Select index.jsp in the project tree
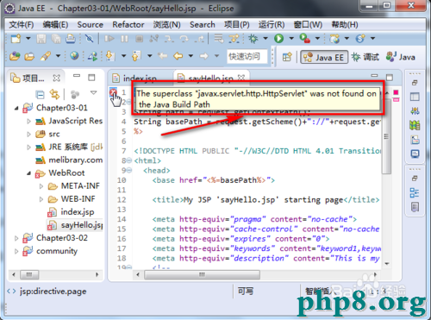431x320 pixels. tap(71, 212)
